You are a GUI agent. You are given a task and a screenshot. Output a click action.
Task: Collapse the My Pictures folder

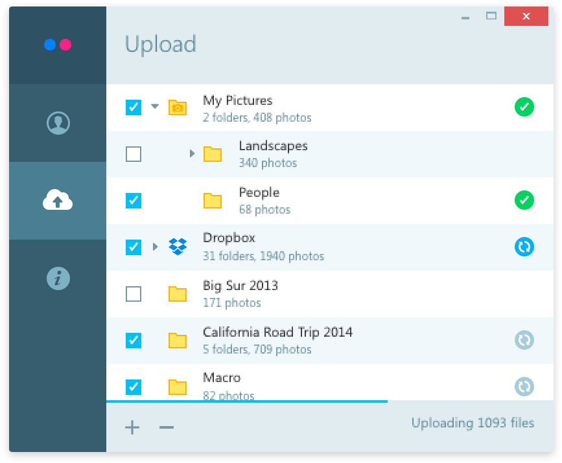pos(155,107)
